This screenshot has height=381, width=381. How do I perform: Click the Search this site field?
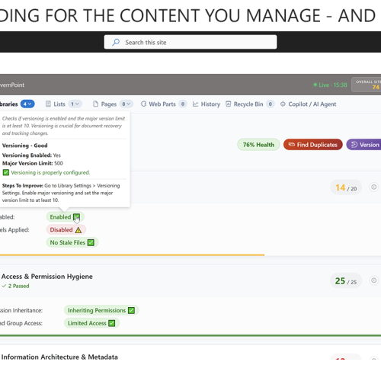(x=190, y=42)
